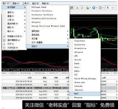Select Alligator in custom list
The width and height of the screenshot is (118, 109).
[85, 52]
